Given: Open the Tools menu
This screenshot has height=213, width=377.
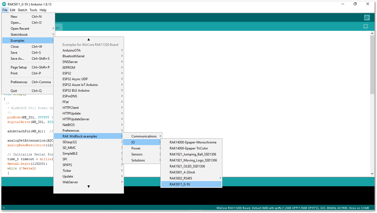Looking at the screenshot, I should (33, 10).
